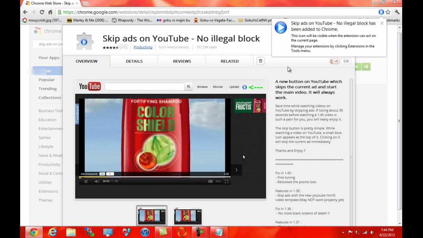
Task: Click Browse in the YouTube preview
Action: 202,87
